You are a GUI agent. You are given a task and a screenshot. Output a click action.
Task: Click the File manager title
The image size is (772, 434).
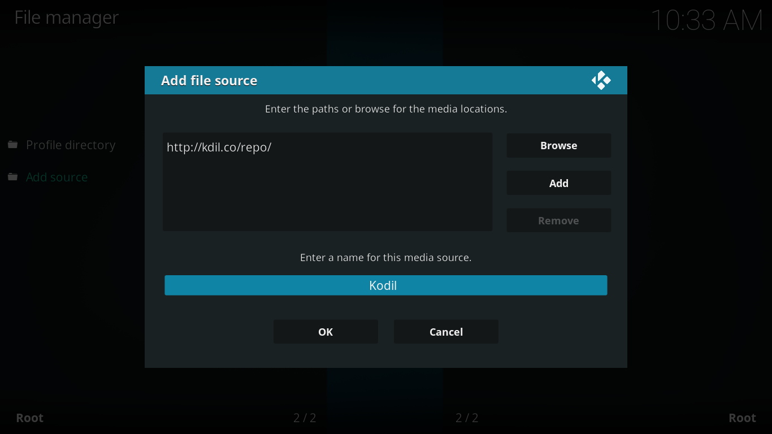[x=67, y=18]
